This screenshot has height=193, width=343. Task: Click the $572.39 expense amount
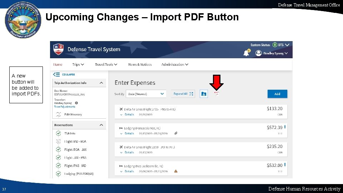coord(274,127)
